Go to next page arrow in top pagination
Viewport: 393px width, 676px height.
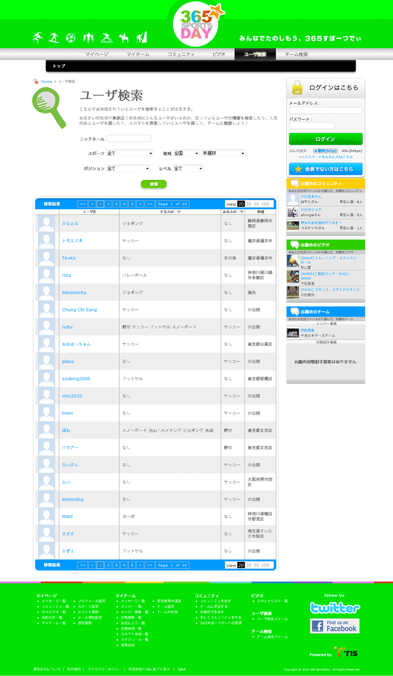click(x=140, y=204)
